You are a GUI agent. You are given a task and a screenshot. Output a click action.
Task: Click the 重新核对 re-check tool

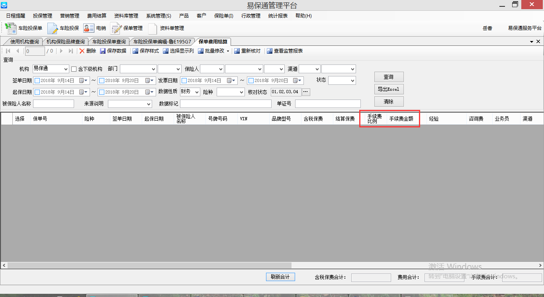pyautogui.click(x=247, y=51)
